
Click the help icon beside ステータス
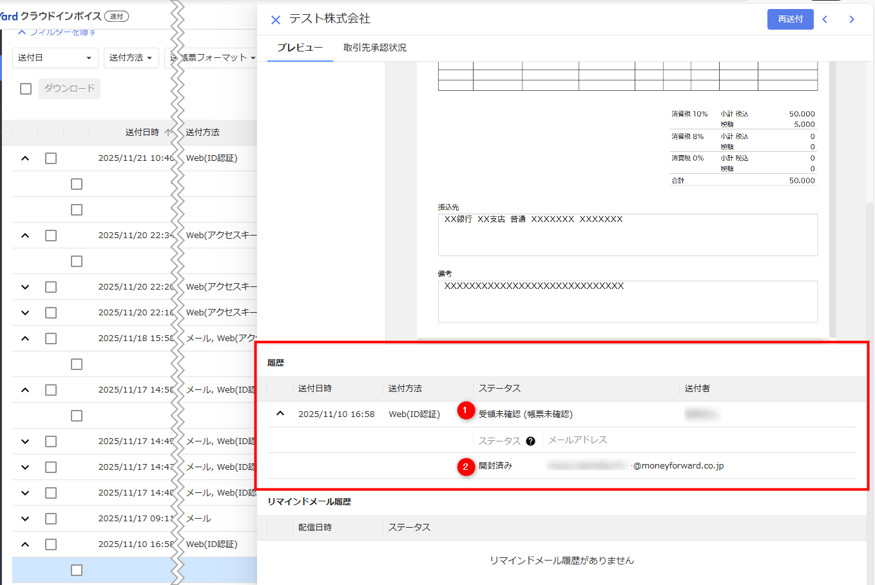(x=530, y=441)
